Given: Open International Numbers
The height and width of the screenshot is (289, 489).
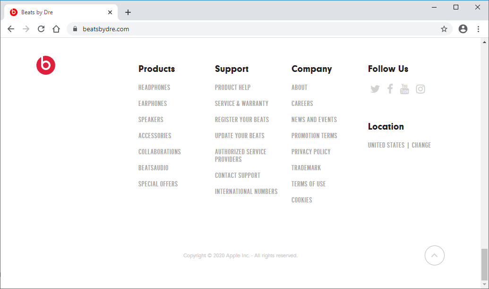Looking at the screenshot, I should point(246,191).
